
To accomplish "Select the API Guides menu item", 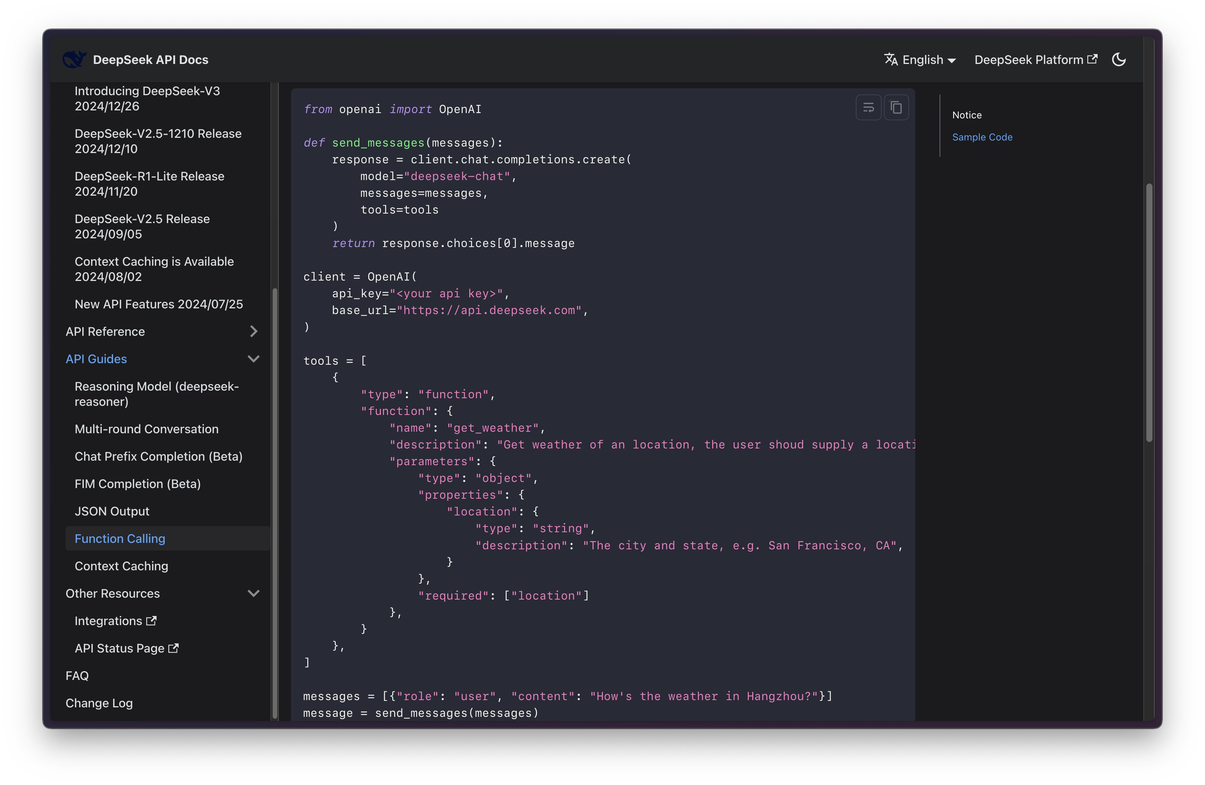I will click(96, 359).
